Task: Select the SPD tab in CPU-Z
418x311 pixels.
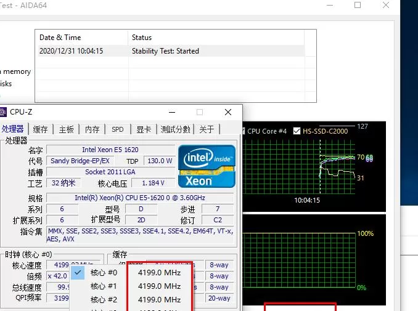Action: (118, 129)
